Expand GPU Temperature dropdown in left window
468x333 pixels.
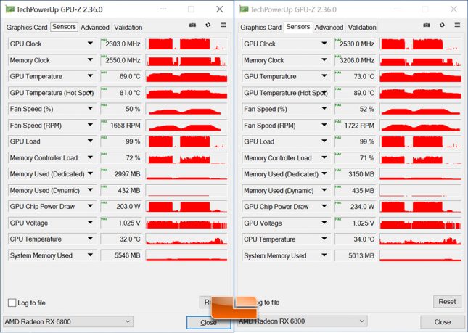90,76
